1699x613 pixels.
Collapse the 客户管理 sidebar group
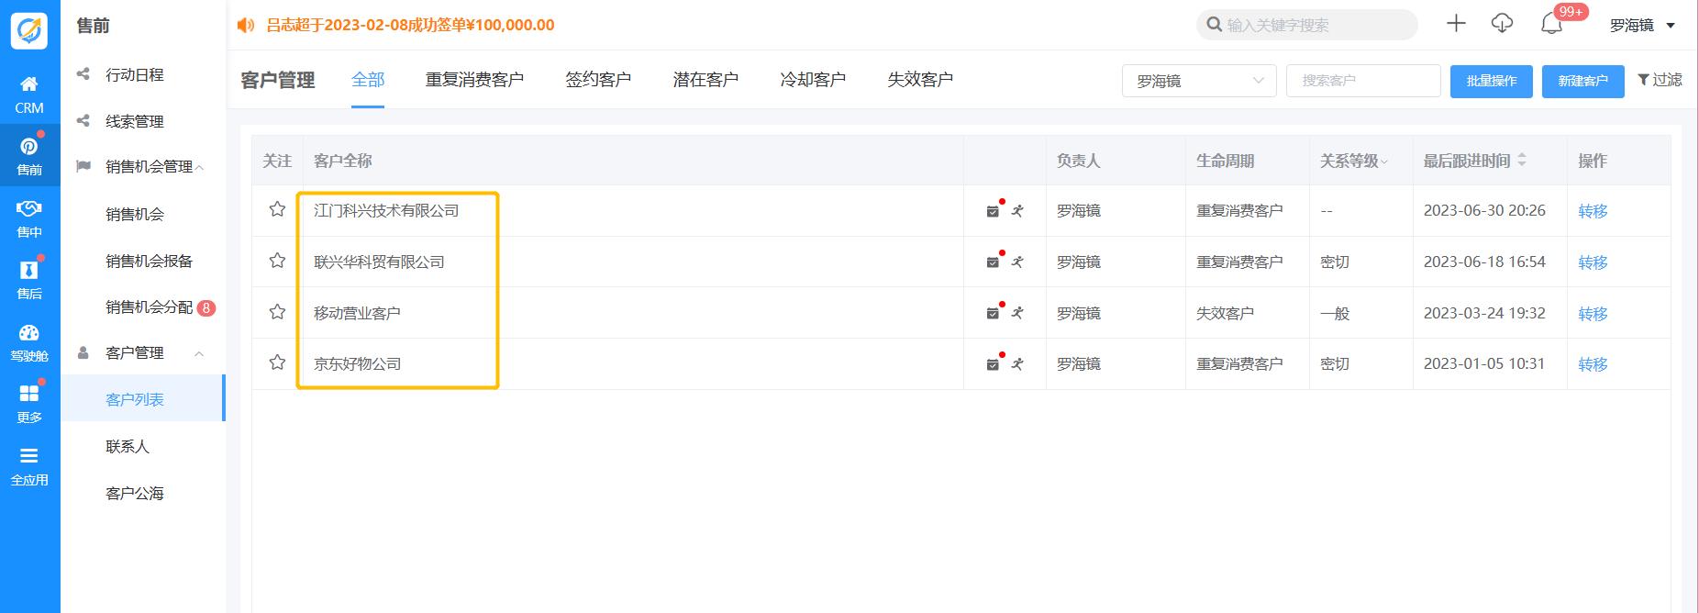pos(199,353)
